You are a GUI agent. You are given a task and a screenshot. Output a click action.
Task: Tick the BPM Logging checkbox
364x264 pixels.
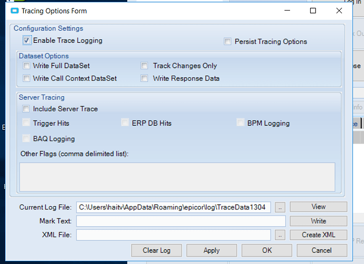pos(240,122)
